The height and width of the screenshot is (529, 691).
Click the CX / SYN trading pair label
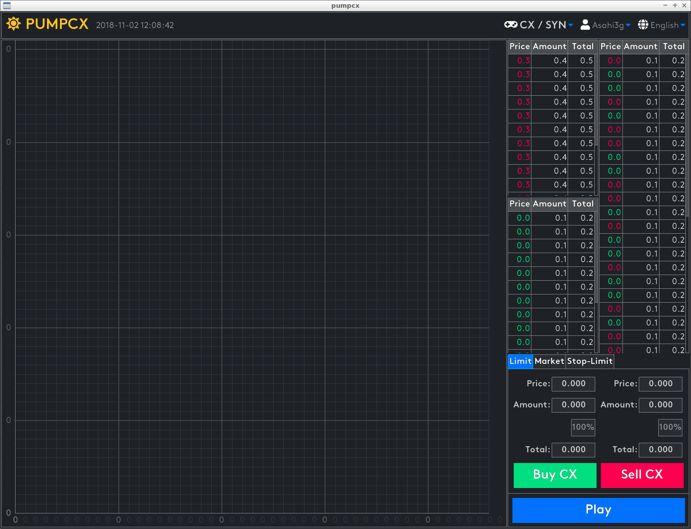543,25
